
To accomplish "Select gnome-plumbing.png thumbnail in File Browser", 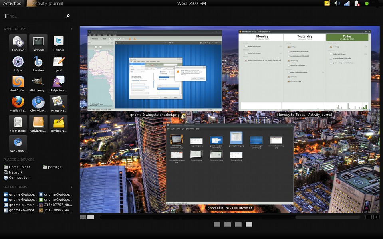I will [236, 139].
